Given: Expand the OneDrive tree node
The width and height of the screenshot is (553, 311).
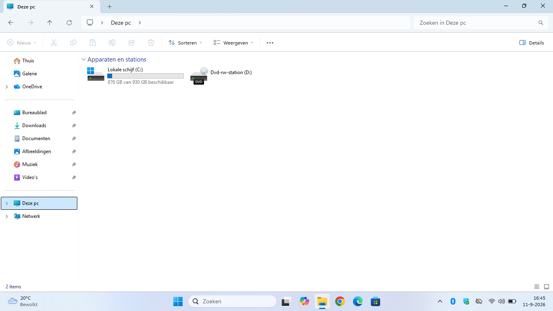Looking at the screenshot, I should coord(6,87).
